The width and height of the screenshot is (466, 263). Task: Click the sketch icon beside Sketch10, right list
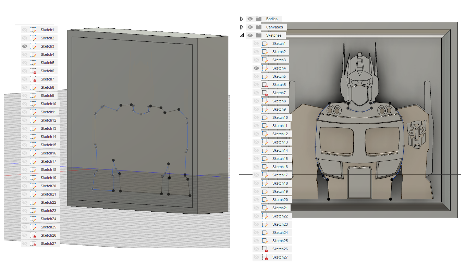coord(265,117)
